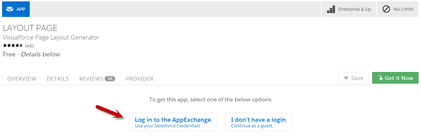Click the arrow icon on Get it Now

tap(380, 78)
